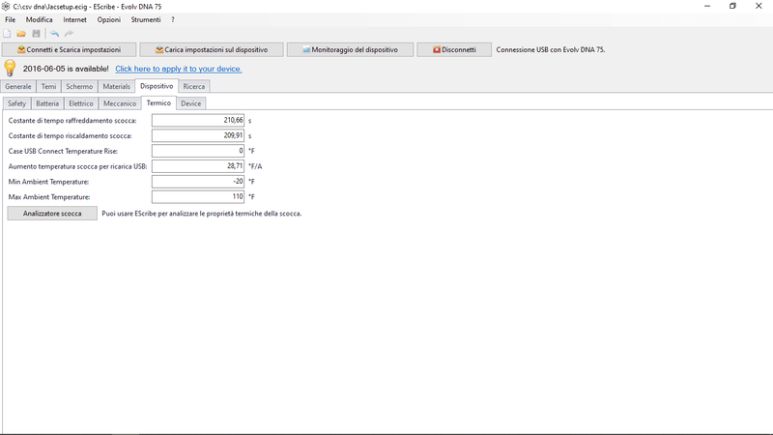Undo with the left arrow icon

click(54, 34)
